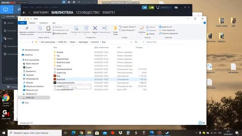Open Properties (Свойства) ribbon icon
The height and width of the screenshot is (136, 242).
(141, 28)
